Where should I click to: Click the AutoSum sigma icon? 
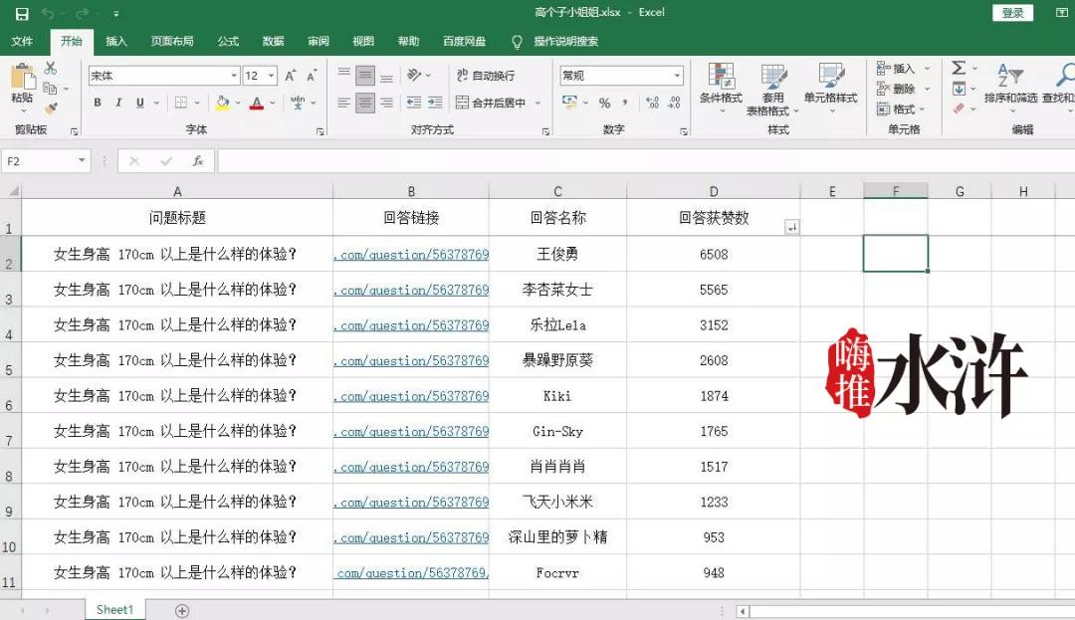click(960, 68)
